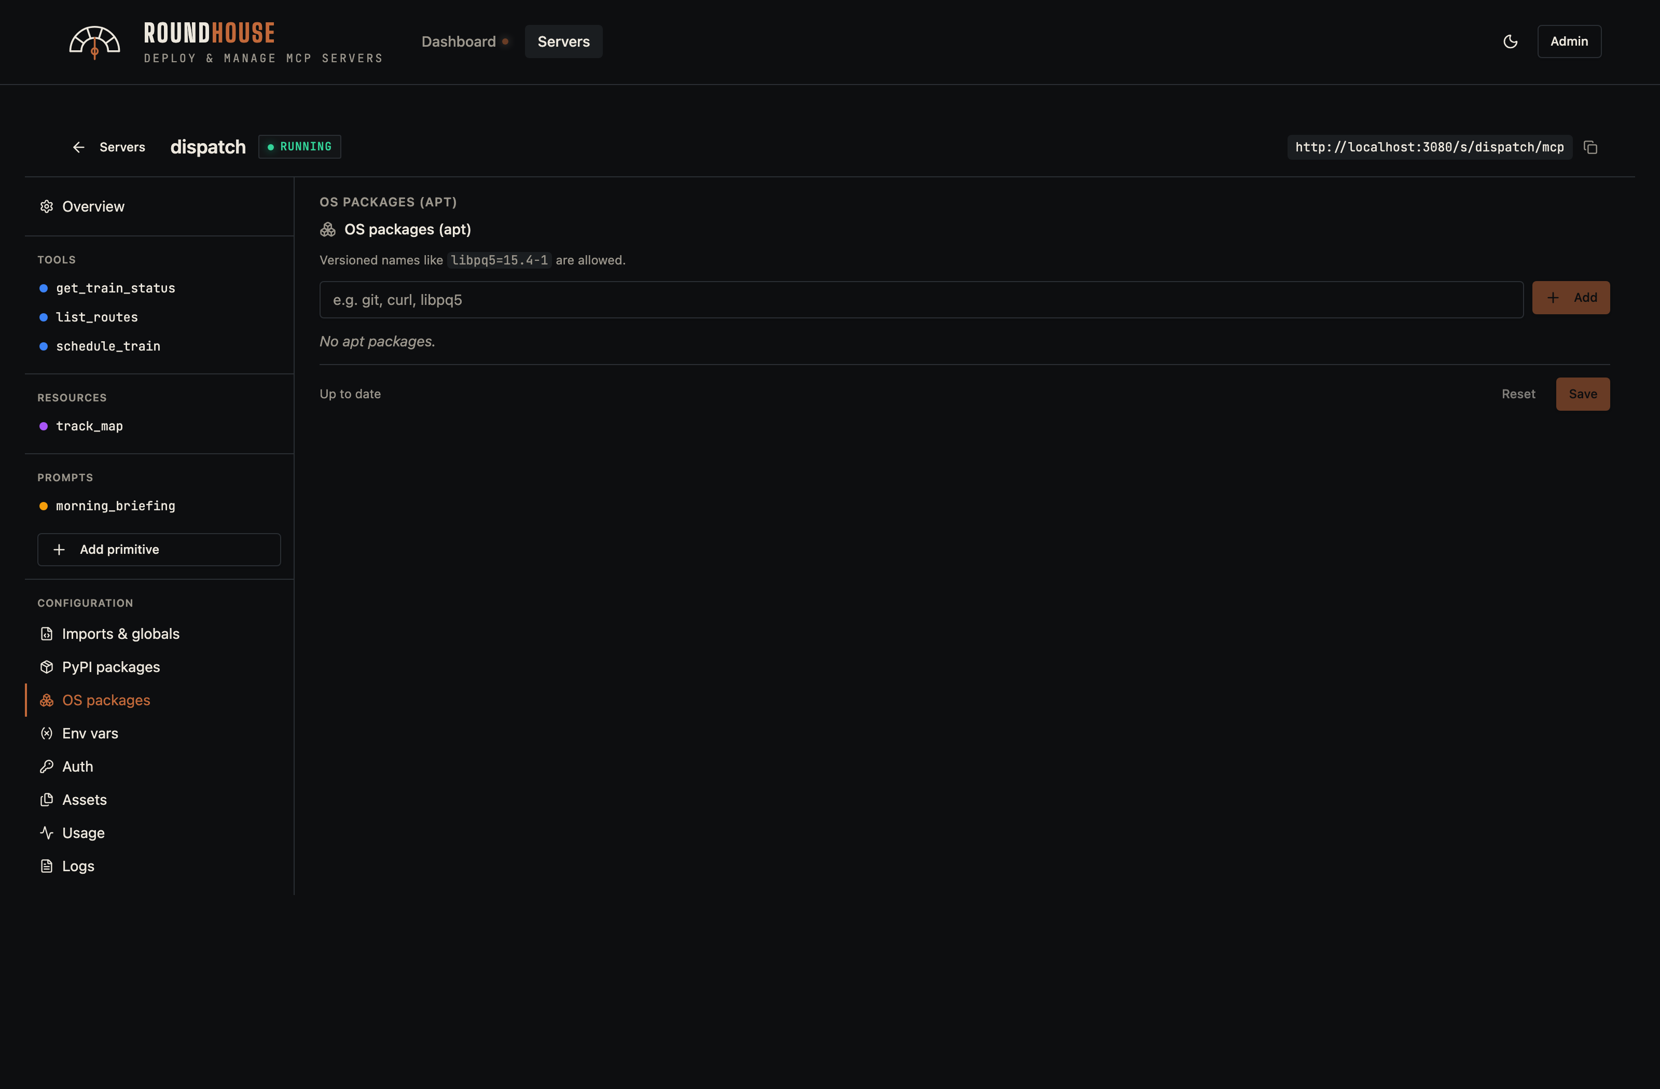Click plus icon in Add primitive
The height and width of the screenshot is (1089, 1660).
[59, 549]
